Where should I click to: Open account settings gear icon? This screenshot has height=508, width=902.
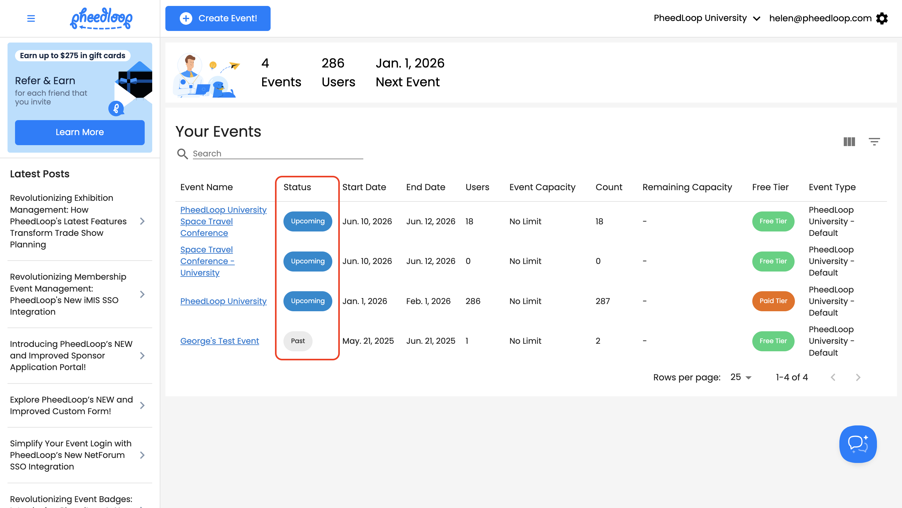[882, 18]
